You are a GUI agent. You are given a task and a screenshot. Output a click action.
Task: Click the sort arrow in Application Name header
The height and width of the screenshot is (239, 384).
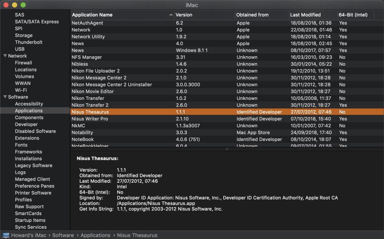click(x=171, y=15)
